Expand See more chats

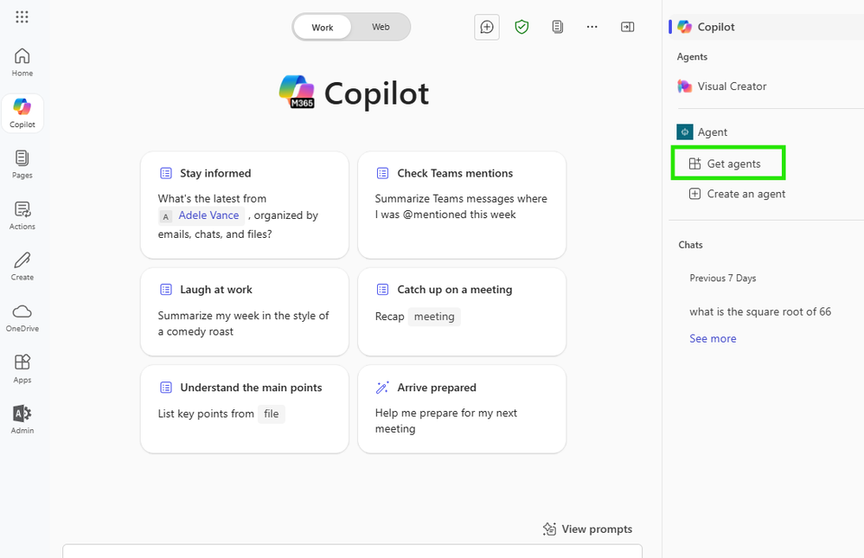point(713,338)
